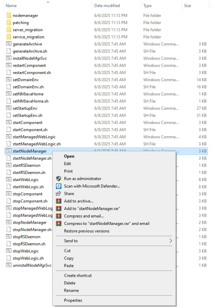Select the startNodeManager.sh file name

point(32,158)
